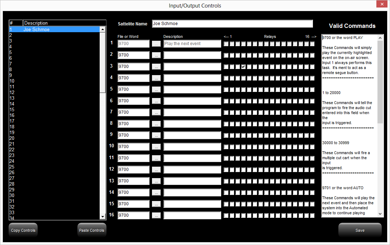The width and height of the screenshot is (390, 245).
Task: Open the browse button for input 3
Action: tap(156, 67)
